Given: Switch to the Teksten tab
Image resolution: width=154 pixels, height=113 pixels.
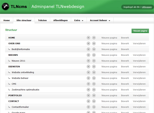Looking at the screenshot, I should [42, 20].
